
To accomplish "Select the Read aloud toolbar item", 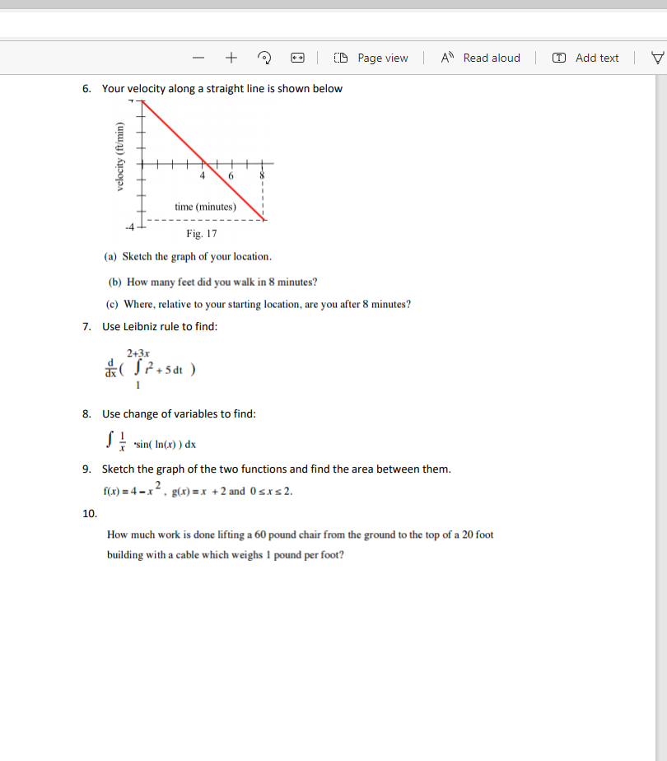I will point(480,58).
